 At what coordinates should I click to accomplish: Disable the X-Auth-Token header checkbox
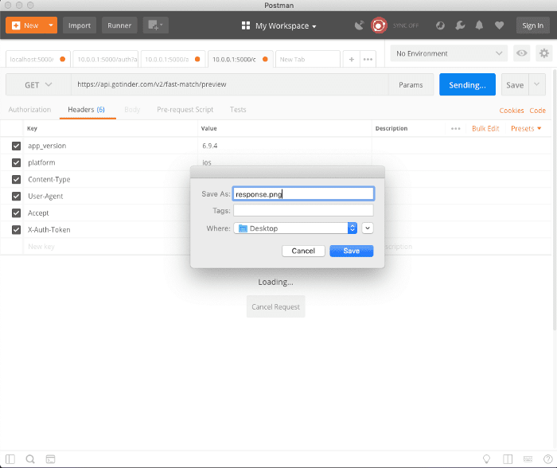point(16,230)
